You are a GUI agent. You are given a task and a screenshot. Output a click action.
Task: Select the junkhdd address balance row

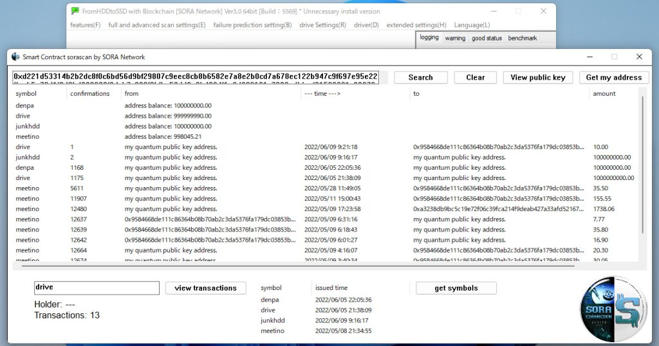[x=324, y=126]
